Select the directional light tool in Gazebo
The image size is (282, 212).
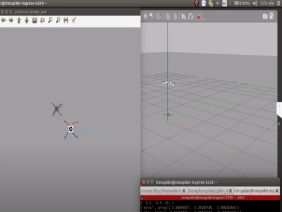[159, 16]
